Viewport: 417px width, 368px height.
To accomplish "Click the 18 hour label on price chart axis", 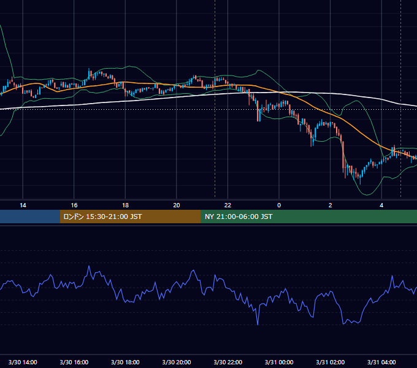I will (125, 205).
